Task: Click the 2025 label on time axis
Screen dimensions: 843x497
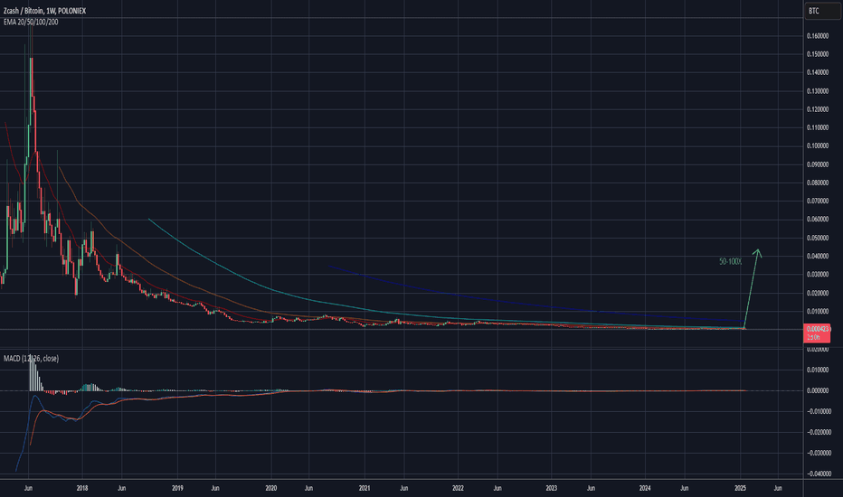Action: click(740, 488)
